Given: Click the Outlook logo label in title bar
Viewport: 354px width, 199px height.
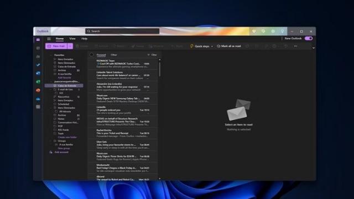Looking at the screenshot, I should click(43, 32).
